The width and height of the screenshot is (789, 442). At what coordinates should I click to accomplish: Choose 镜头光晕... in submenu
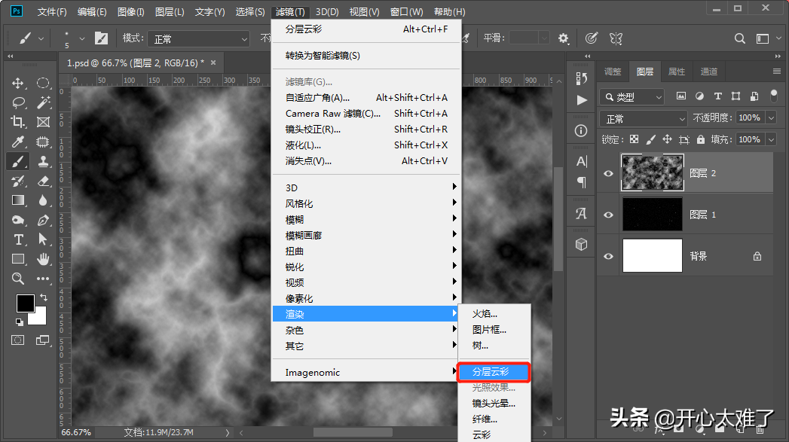(x=494, y=404)
